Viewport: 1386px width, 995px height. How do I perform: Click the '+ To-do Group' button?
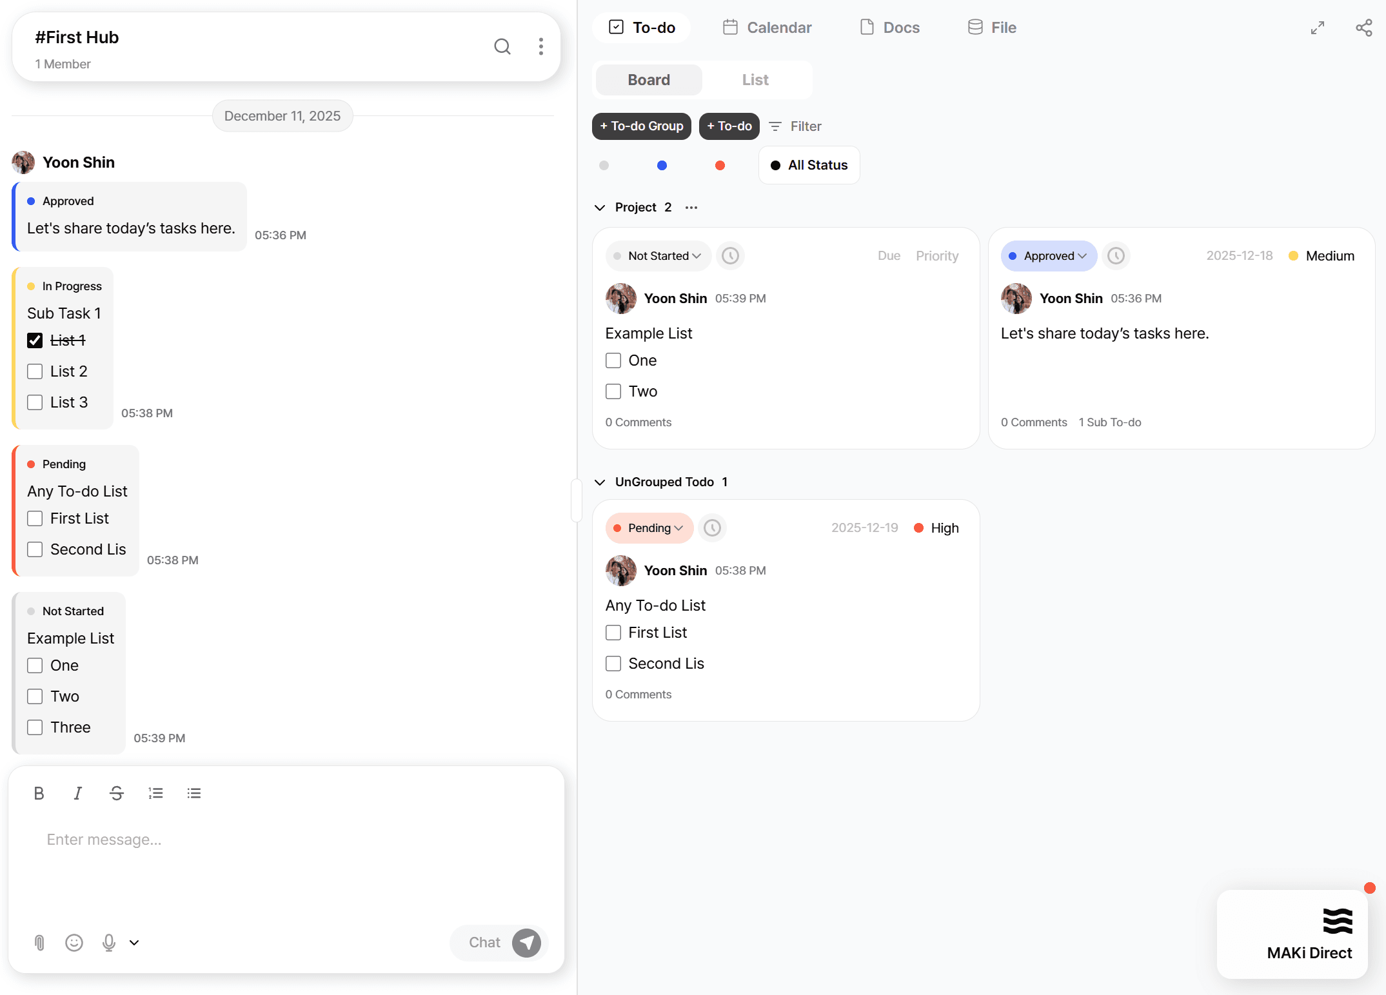pos(641,126)
